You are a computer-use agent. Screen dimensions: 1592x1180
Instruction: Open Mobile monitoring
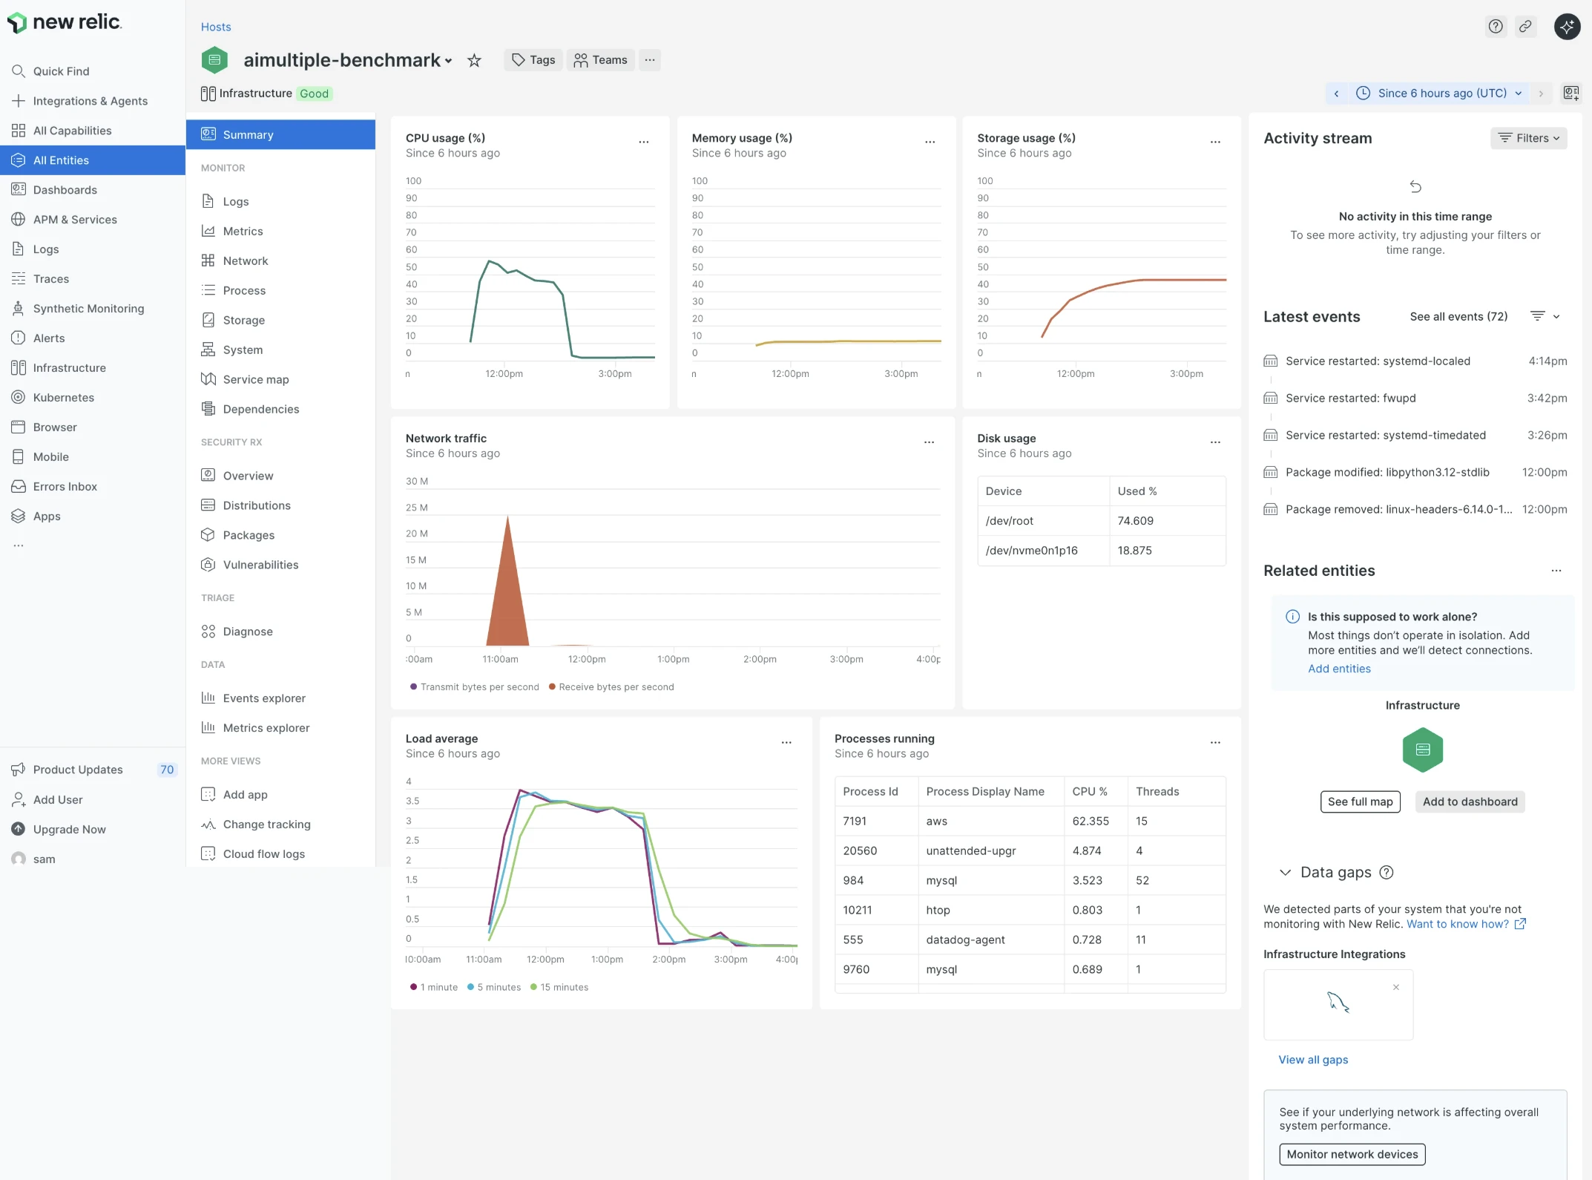93,457
